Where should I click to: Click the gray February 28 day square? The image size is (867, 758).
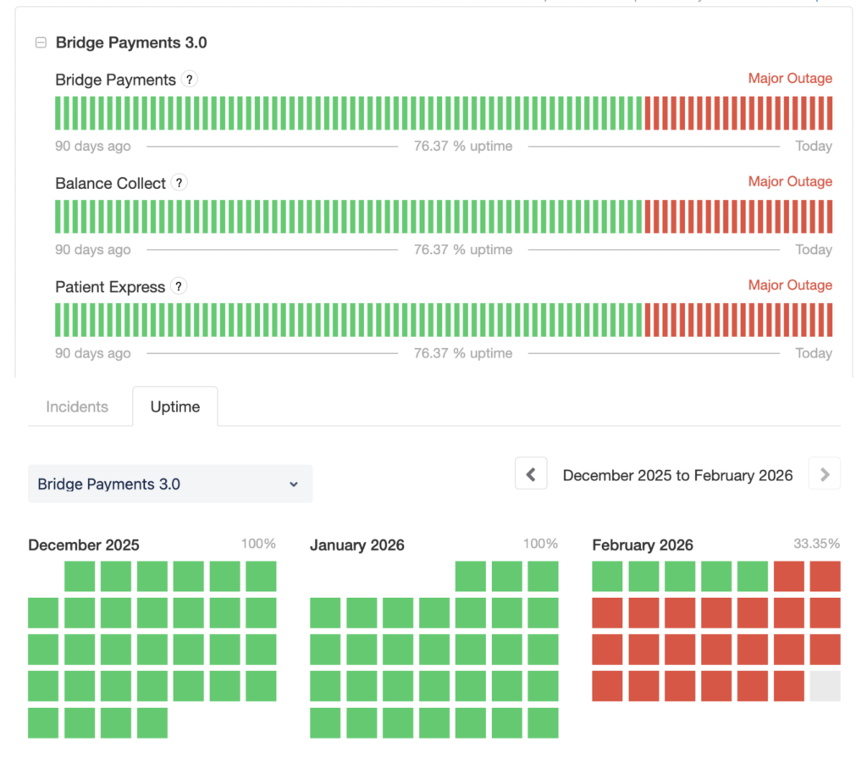825,686
